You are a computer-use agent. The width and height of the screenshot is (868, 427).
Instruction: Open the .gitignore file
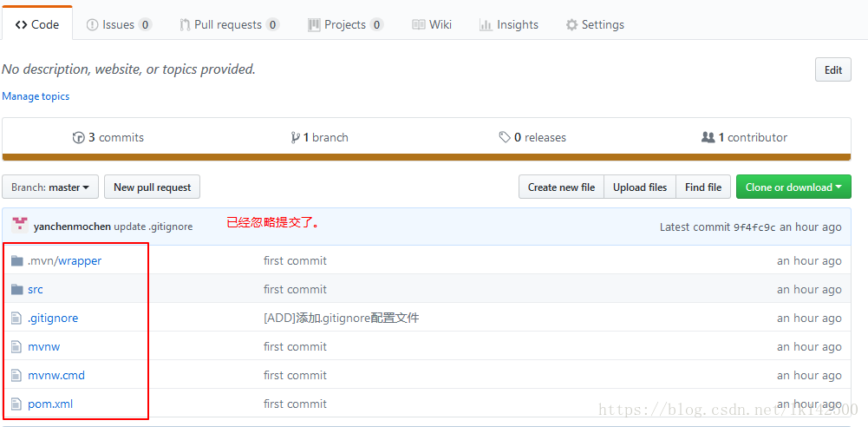click(x=53, y=318)
